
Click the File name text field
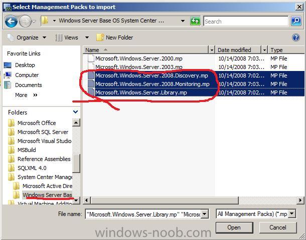pos(143,214)
